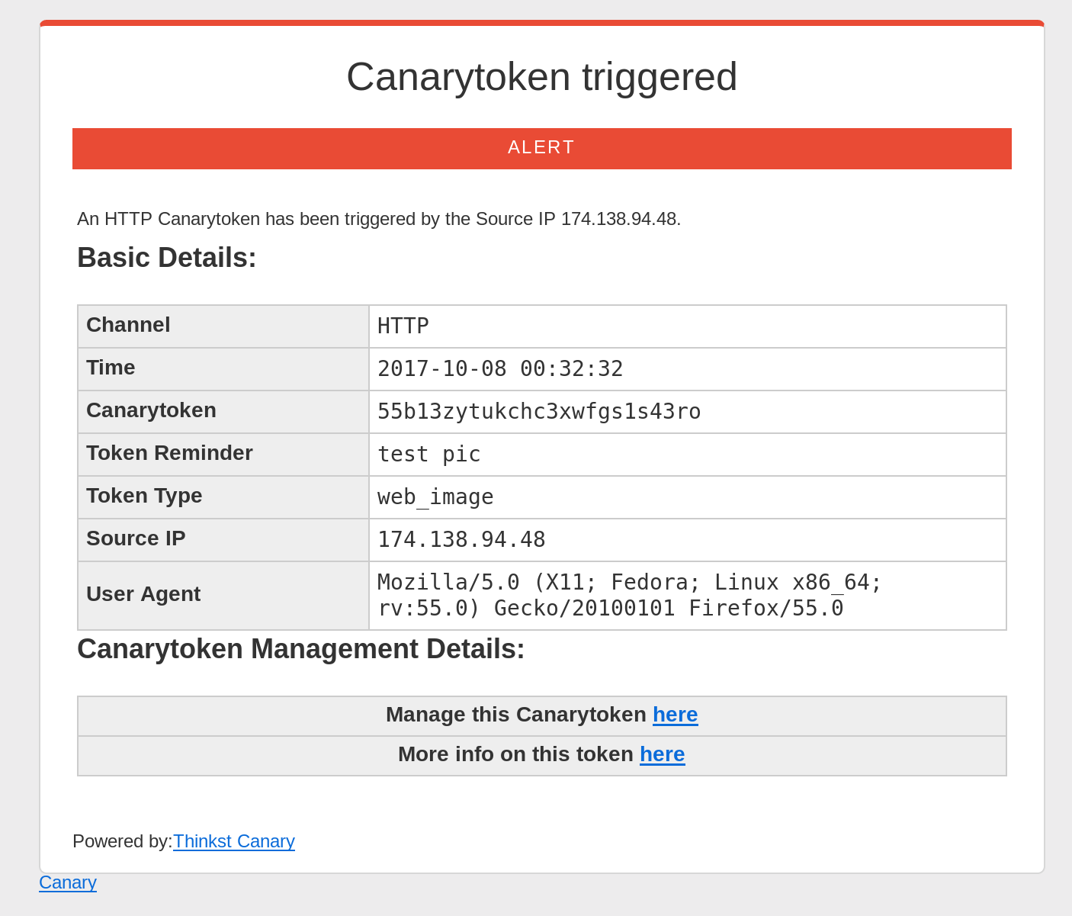Viewport: 1072px width, 916px height.
Task: Click the User Agent row label
Action: pyautogui.click(x=143, y=594)
